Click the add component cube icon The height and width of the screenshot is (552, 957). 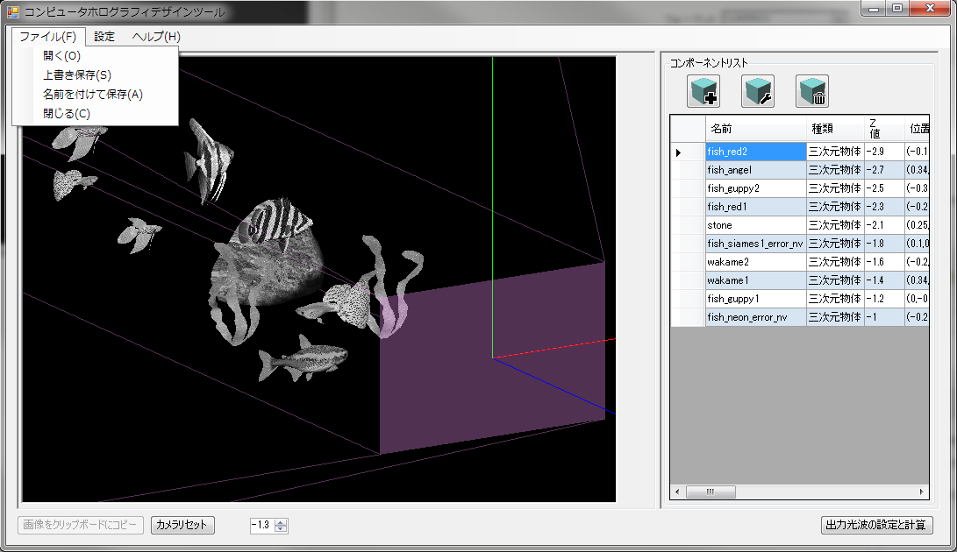click(x=703, y=91)
